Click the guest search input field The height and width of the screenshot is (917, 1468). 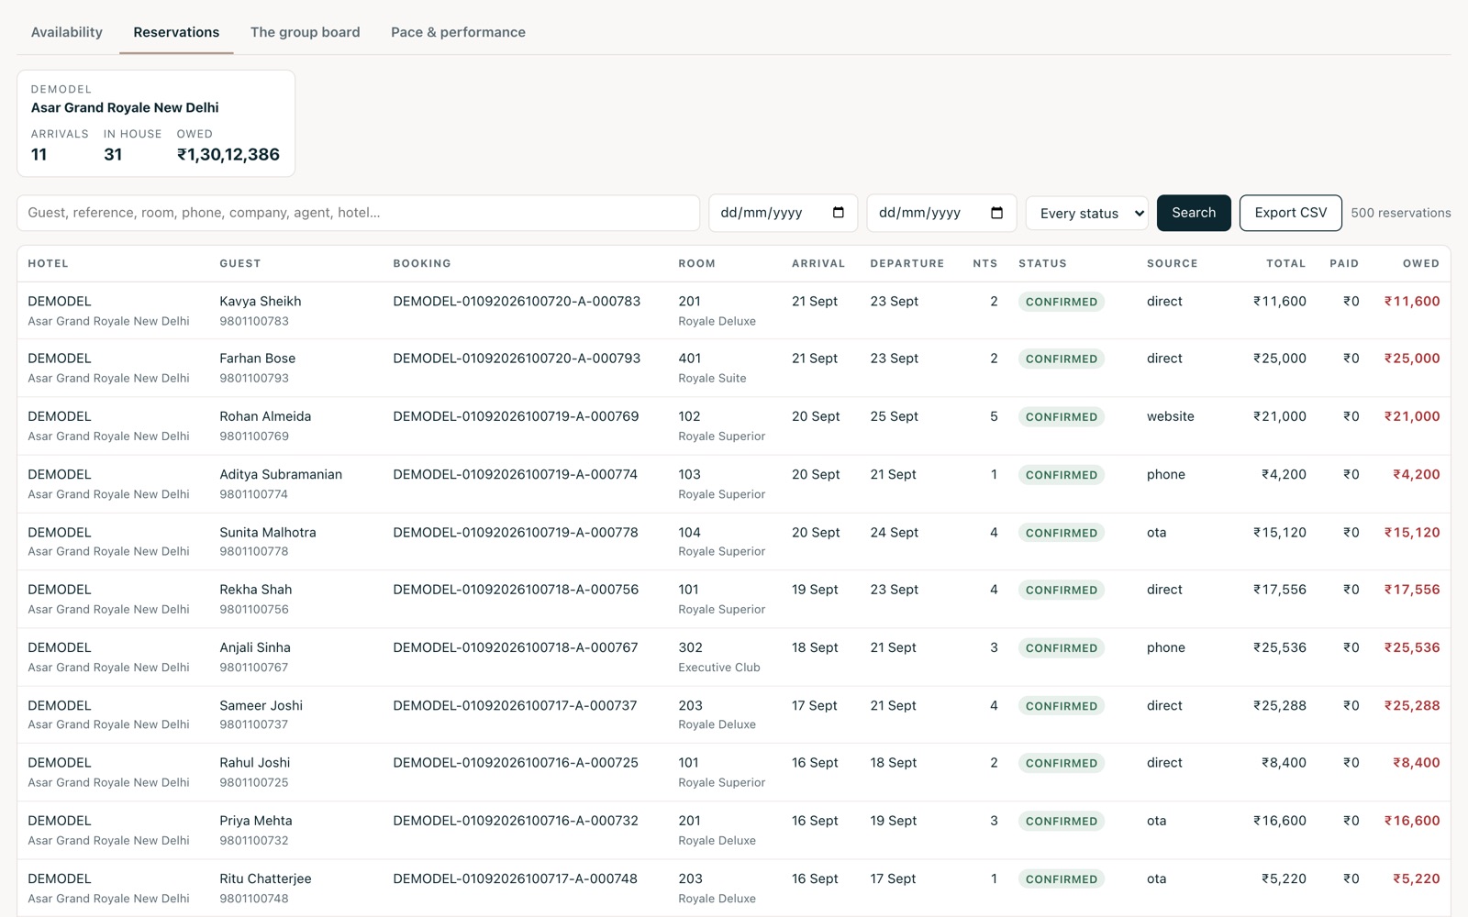(358, 213)
